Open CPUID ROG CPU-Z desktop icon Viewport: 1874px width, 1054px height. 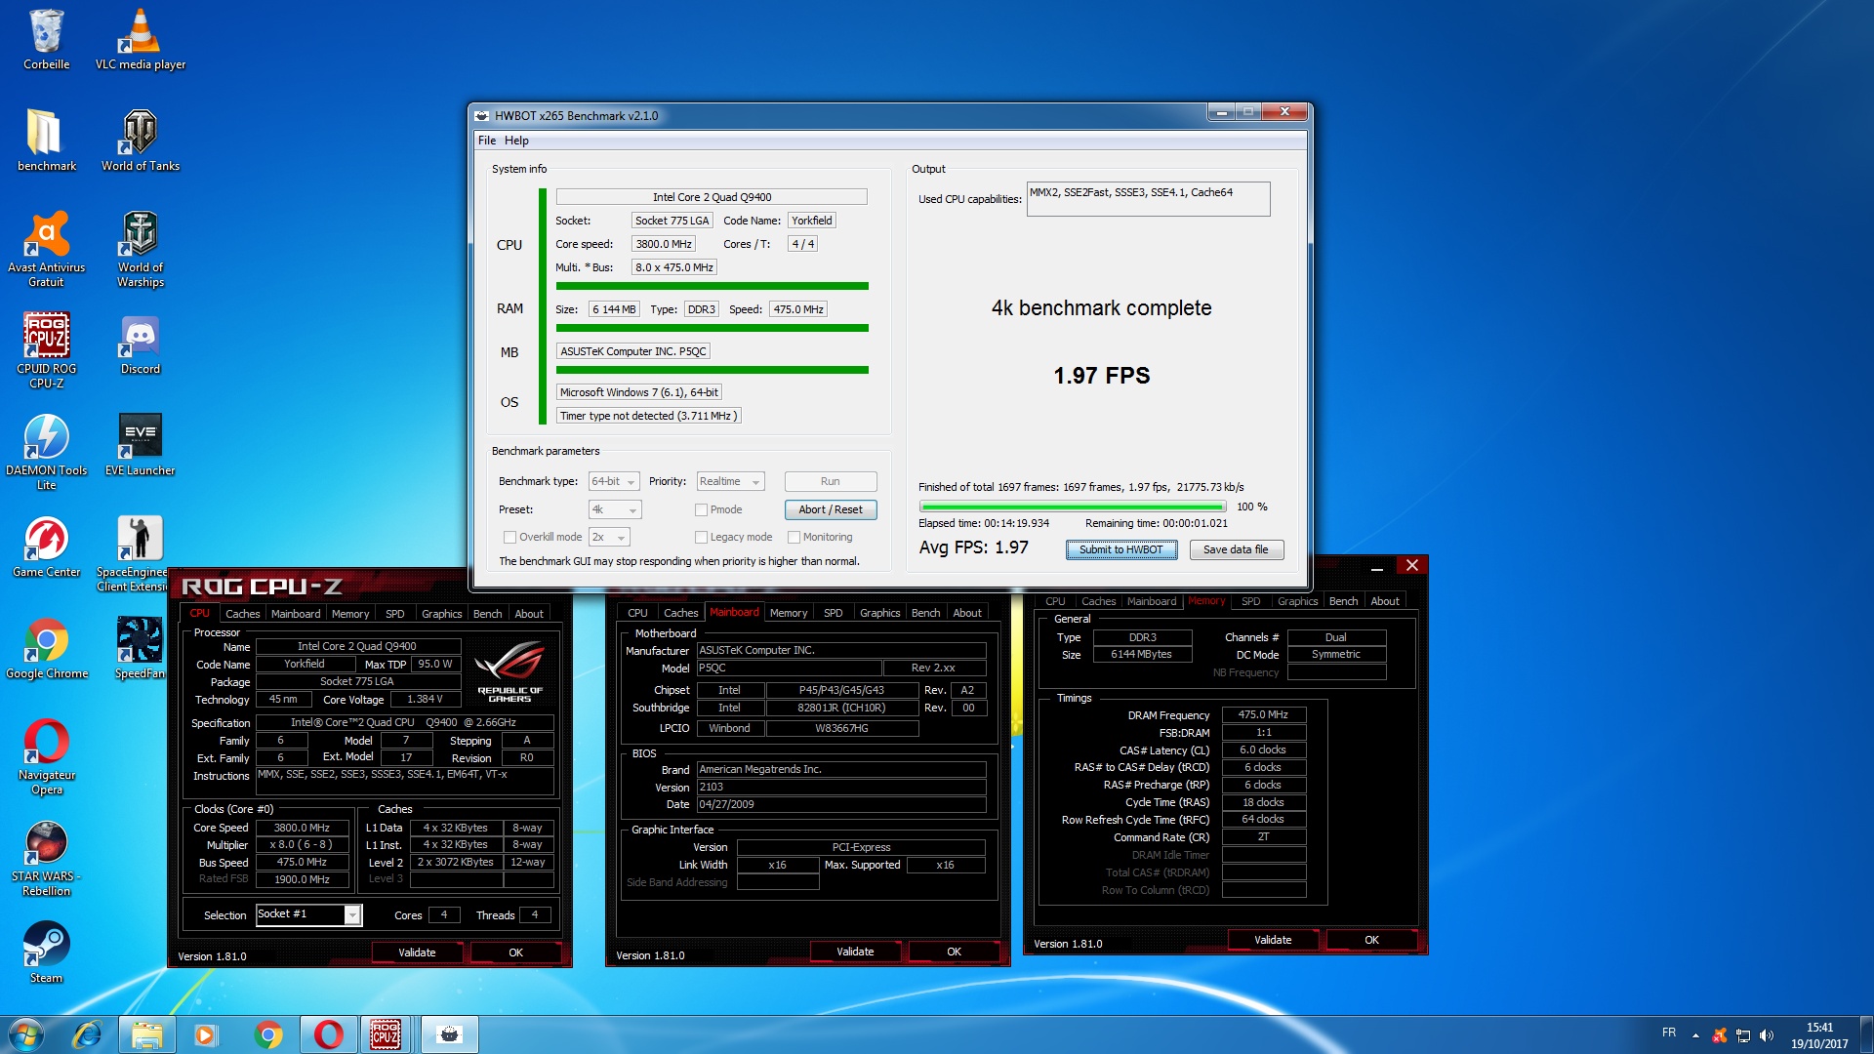[x=46, y=350]
